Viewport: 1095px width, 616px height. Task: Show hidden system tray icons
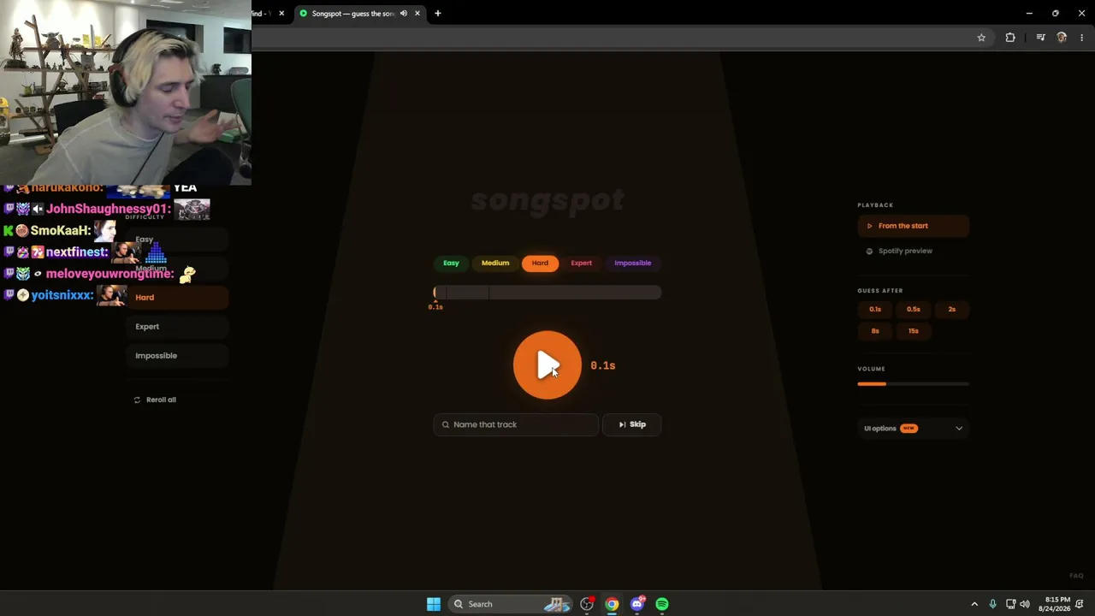[974, 604]
